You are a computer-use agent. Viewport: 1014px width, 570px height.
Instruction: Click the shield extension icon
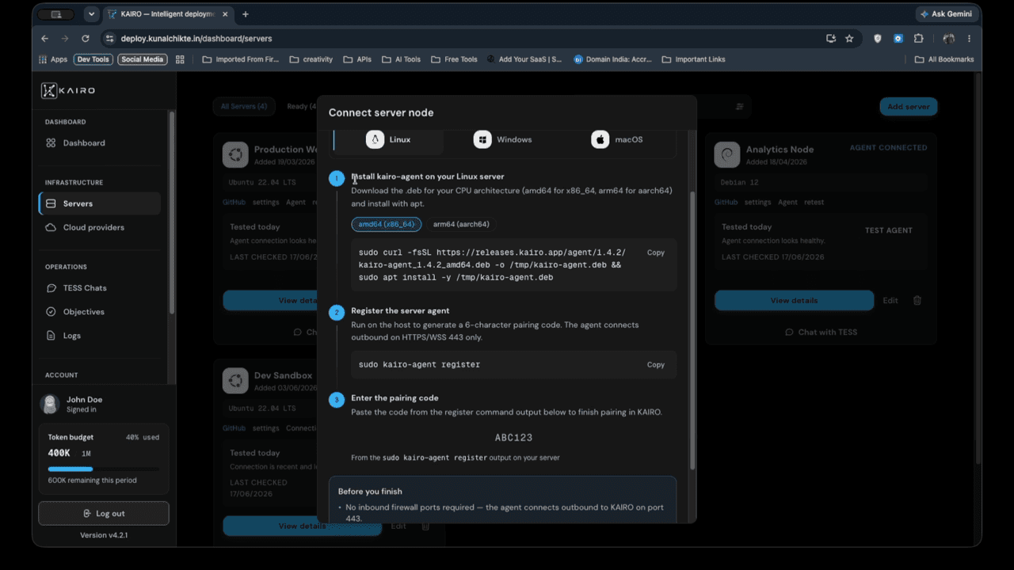point(877,38)
